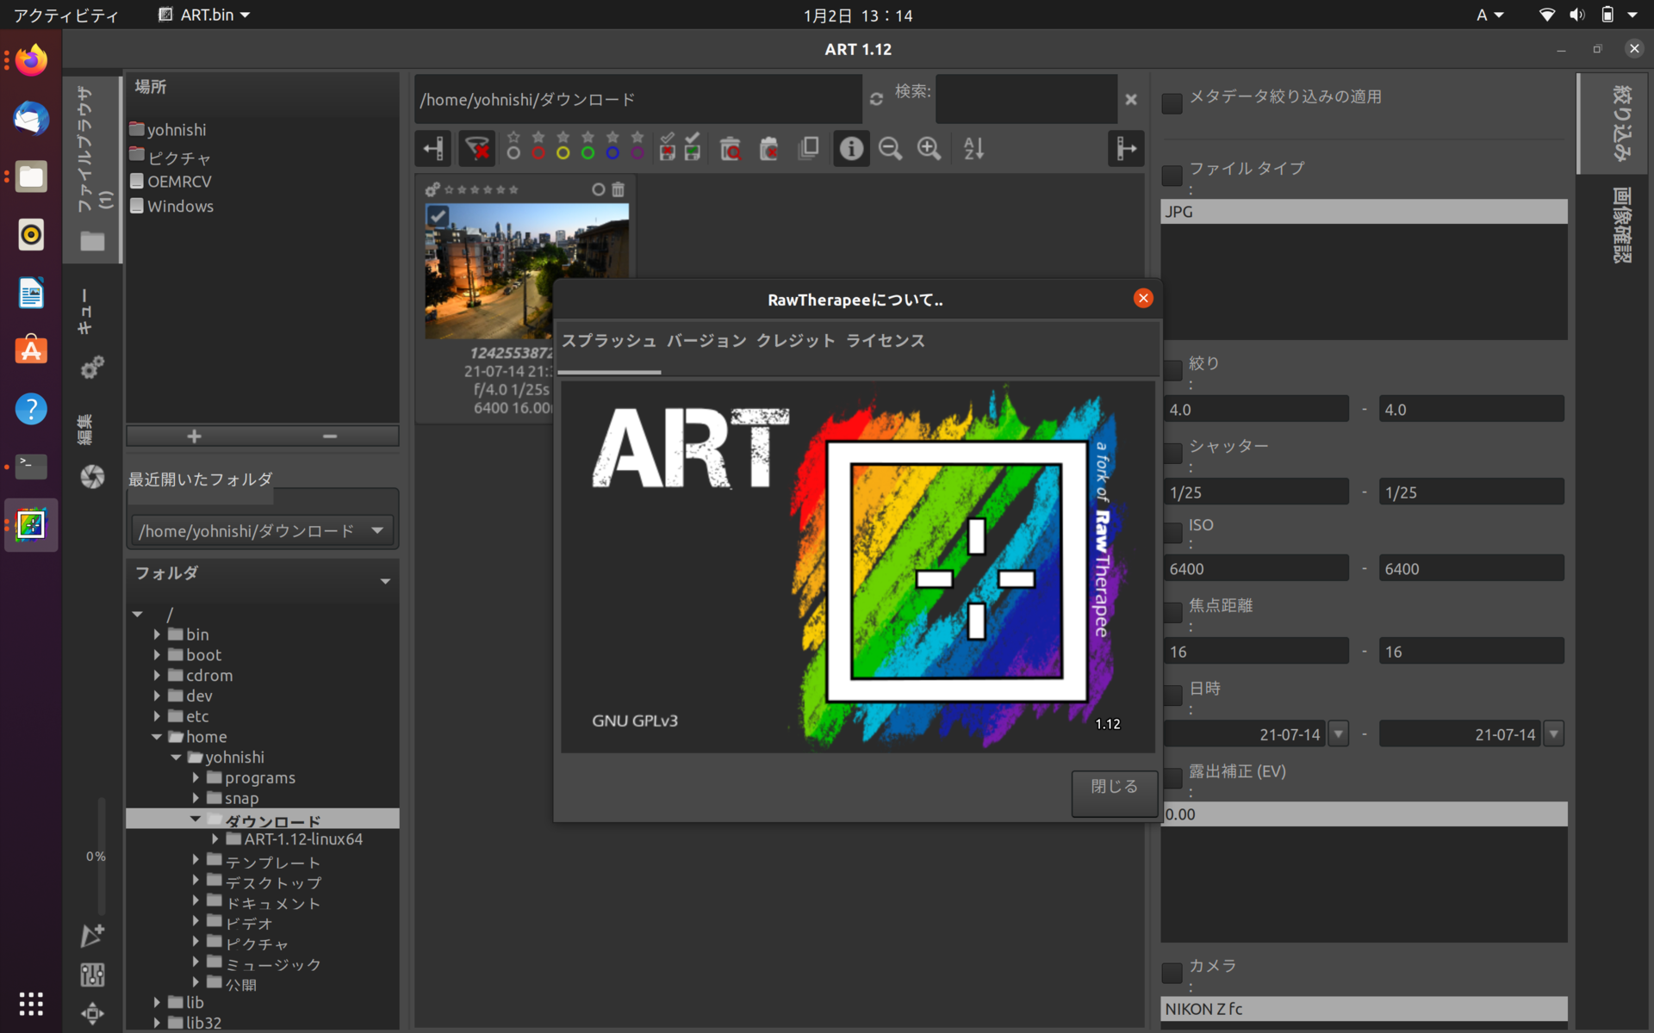Hide the right panel toggle icon
The width and height of the screenshot is (1654, 1033).
click(1125, 149)
